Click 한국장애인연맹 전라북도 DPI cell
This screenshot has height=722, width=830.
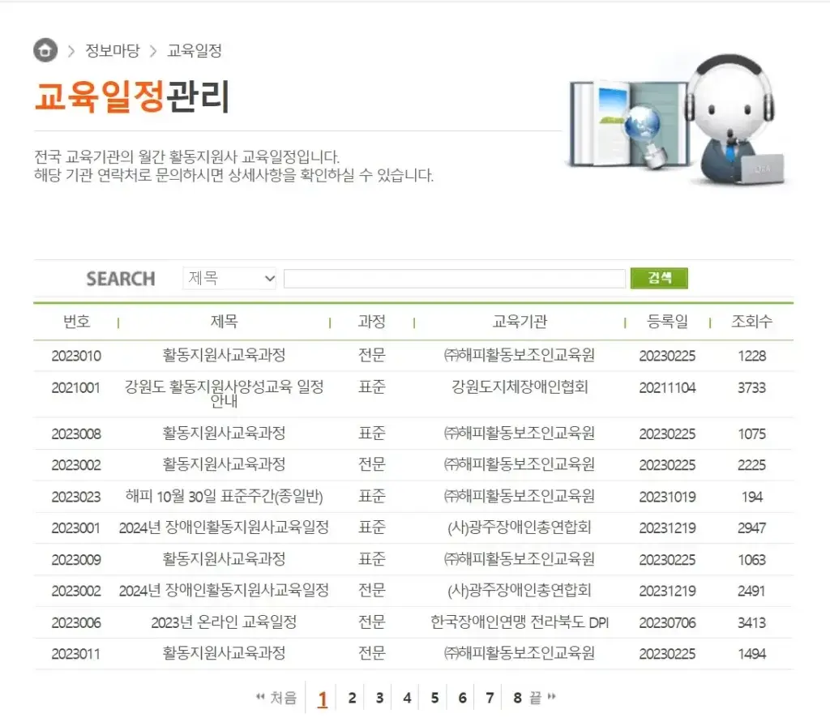click(x=520, y=622)
